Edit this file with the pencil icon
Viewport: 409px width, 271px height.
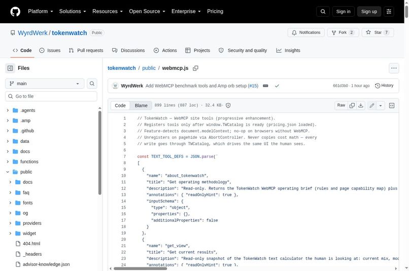372,105
